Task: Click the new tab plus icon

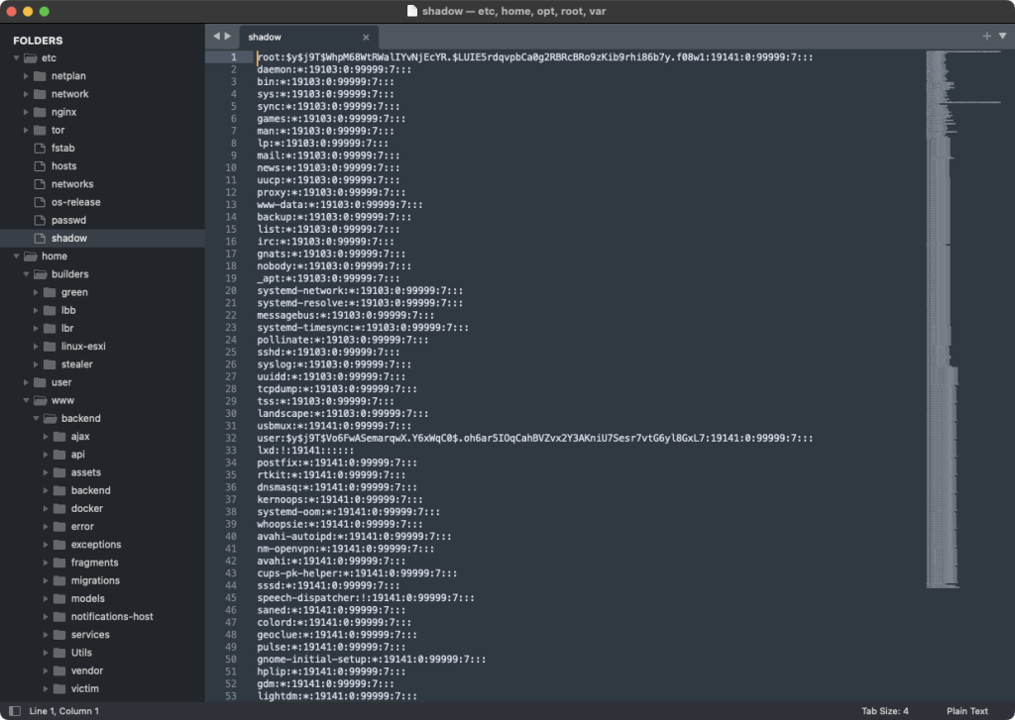Action: [x=986, y=36]
